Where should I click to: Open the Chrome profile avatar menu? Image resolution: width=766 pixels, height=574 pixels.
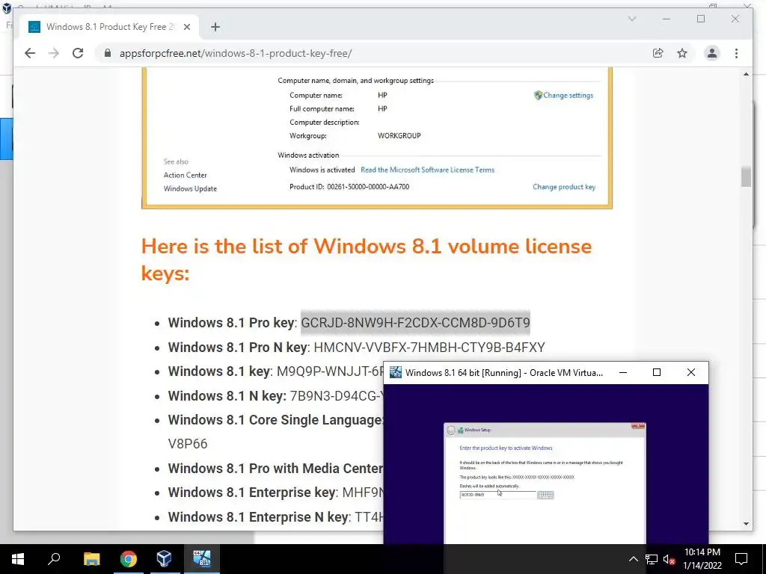(712, 53)
